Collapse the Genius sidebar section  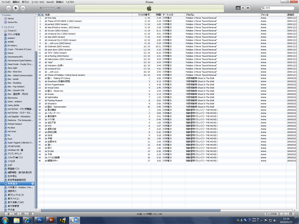click(2, 15)
